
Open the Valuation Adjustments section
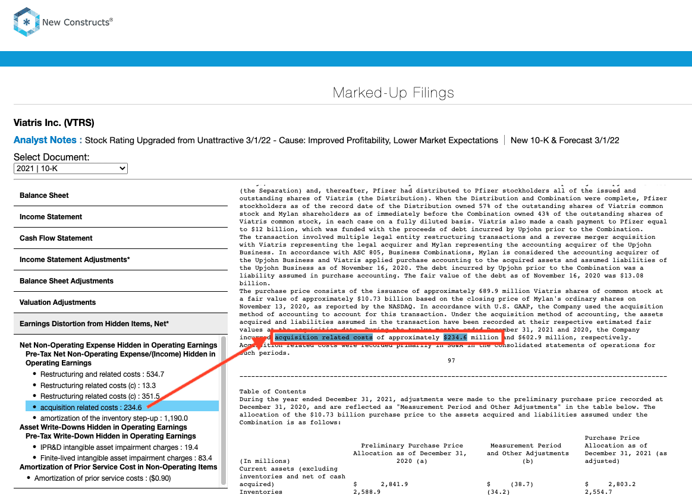tap(121, 302)
